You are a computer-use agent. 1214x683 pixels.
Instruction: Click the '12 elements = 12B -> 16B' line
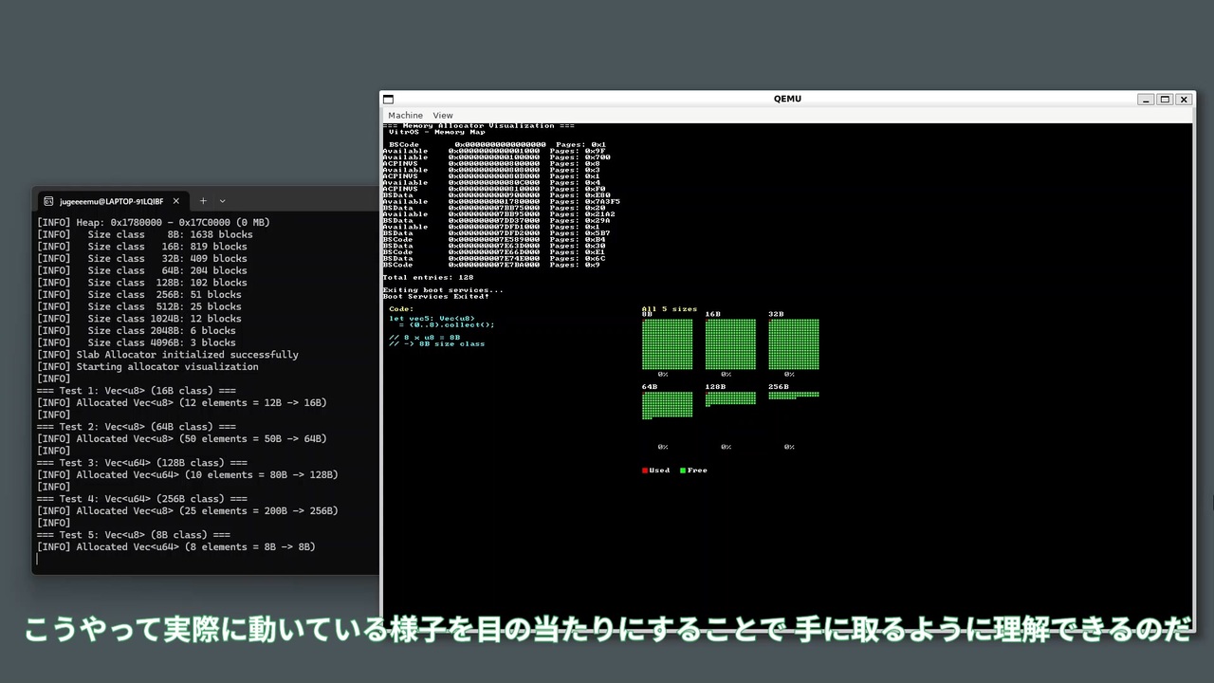(182, 403)
